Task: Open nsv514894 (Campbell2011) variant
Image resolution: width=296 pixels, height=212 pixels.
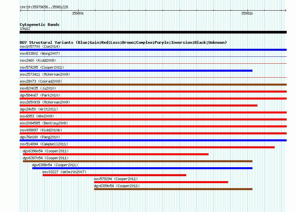Action: (x=44, y=144)
